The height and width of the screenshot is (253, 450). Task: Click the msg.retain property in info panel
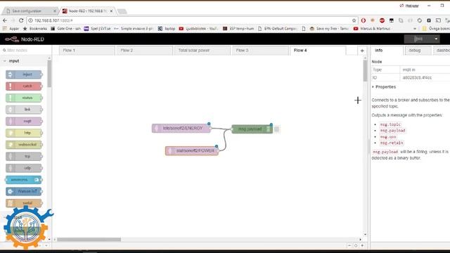click(x=392, y=143)
